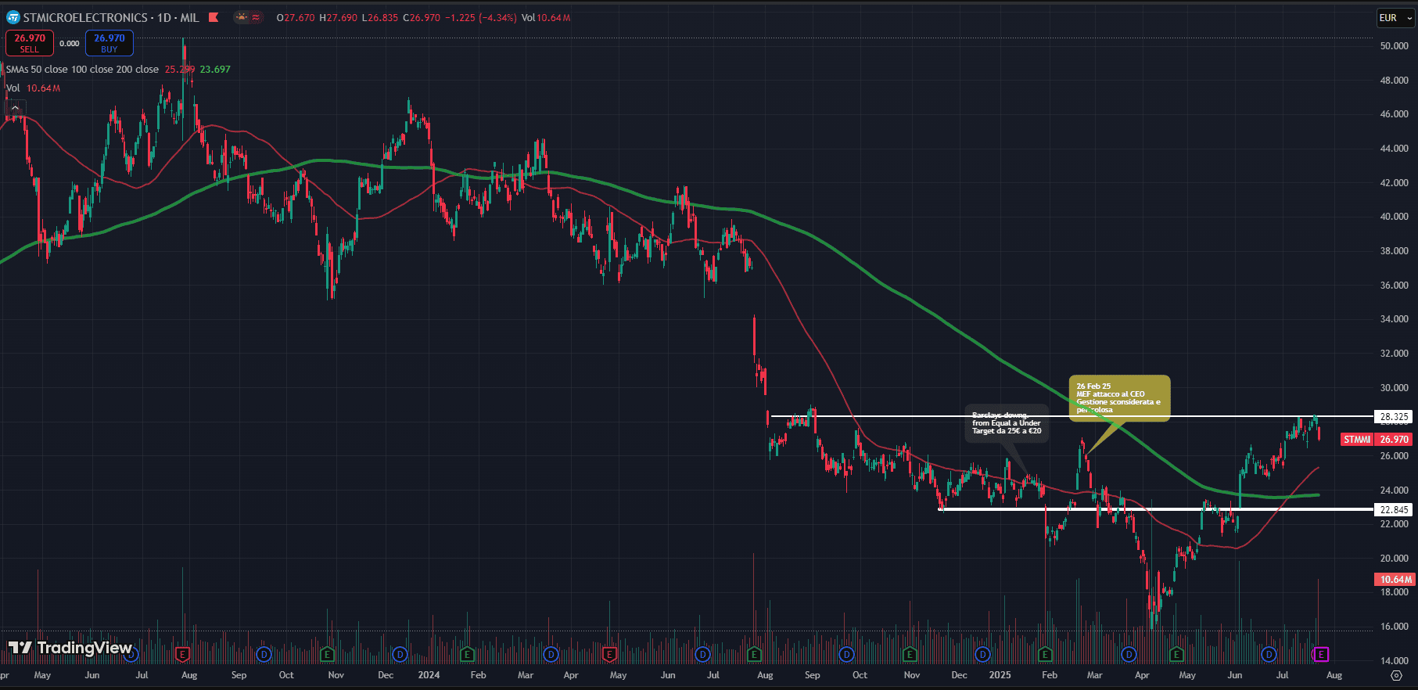Click the green earnings marker near May 2025
The image size is (1418, 690).
point(1176,654)
